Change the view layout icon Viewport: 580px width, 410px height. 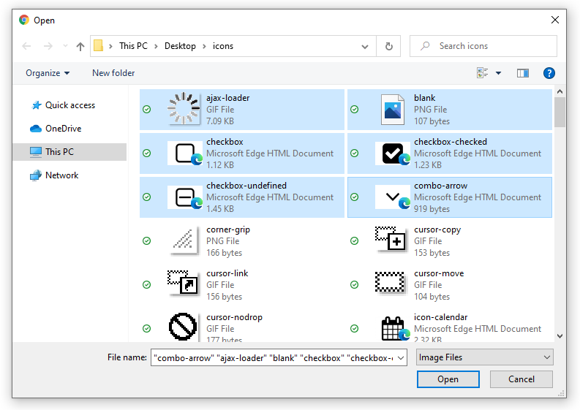pos(482,73)
